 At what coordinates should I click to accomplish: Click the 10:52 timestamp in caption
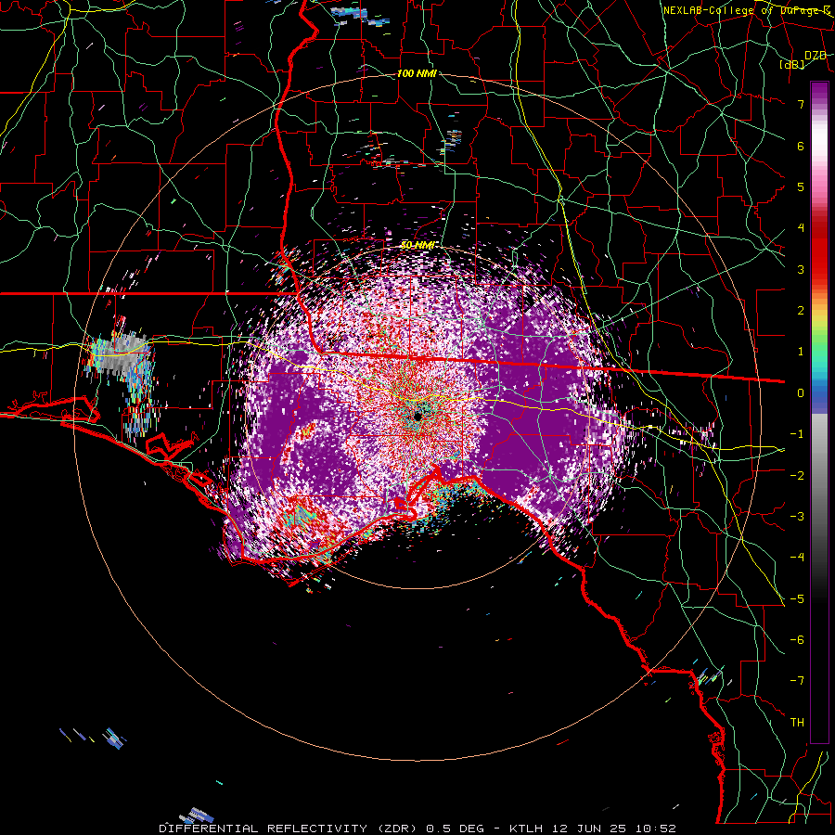tap(658, 829)
